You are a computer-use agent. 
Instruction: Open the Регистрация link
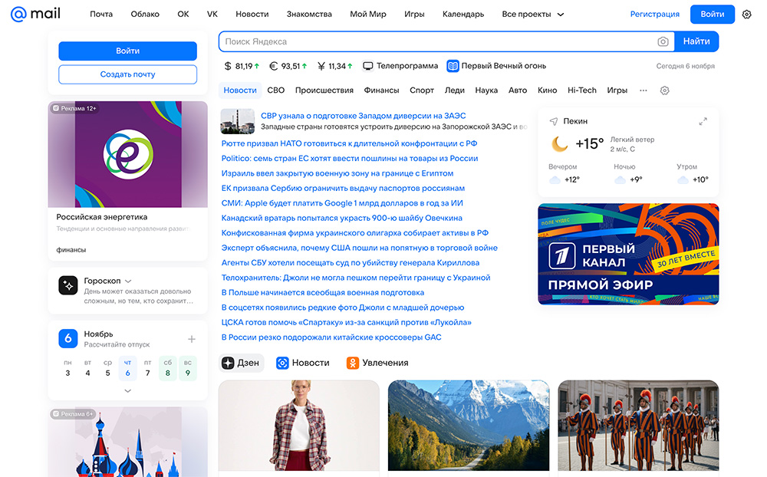(654, 14)
